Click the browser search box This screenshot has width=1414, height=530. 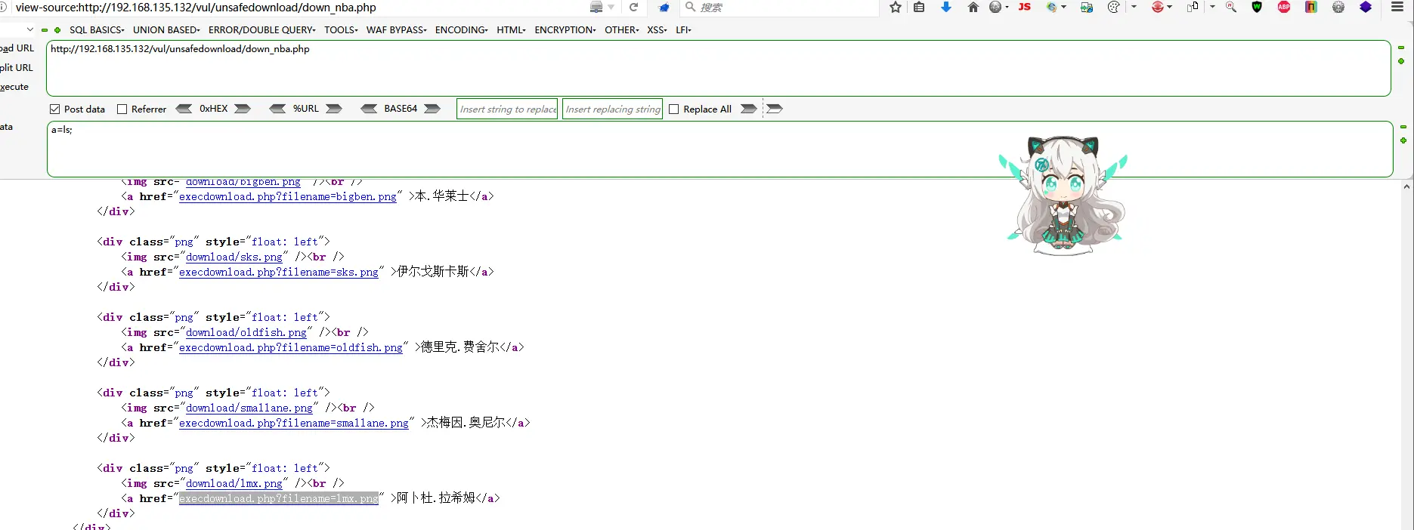pyautogui.click(x=779, y=8)
